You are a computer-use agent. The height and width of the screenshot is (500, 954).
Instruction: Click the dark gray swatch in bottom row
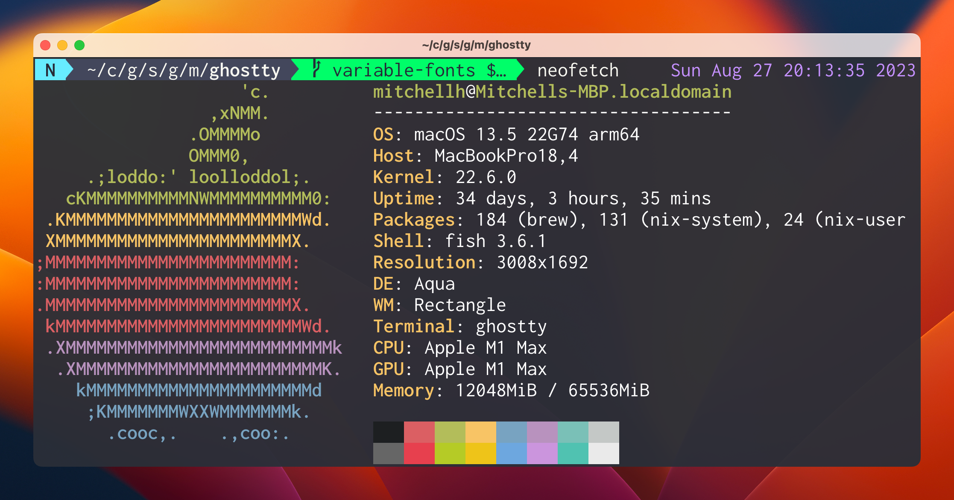389,453
